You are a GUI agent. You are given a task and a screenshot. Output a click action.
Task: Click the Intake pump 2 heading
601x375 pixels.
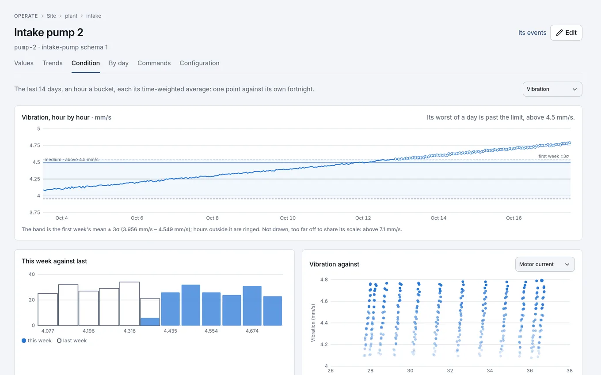click(49, 32)
